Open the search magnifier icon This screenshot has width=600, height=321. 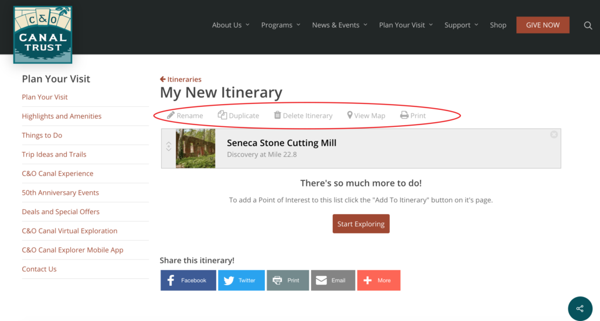(588, 26)
